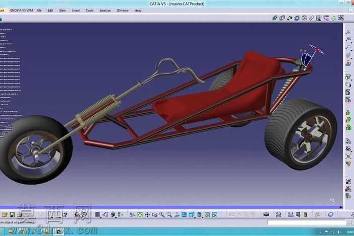Click the volume speaker tray icon
Screen dimensions: 354x236
coord(339,232)
